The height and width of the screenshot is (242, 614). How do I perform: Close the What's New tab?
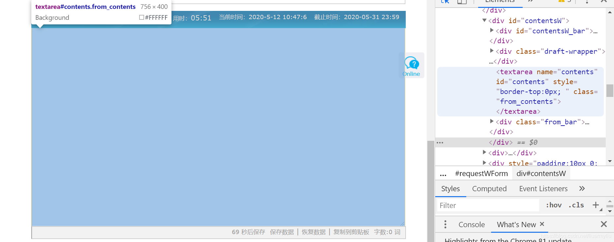542,224
